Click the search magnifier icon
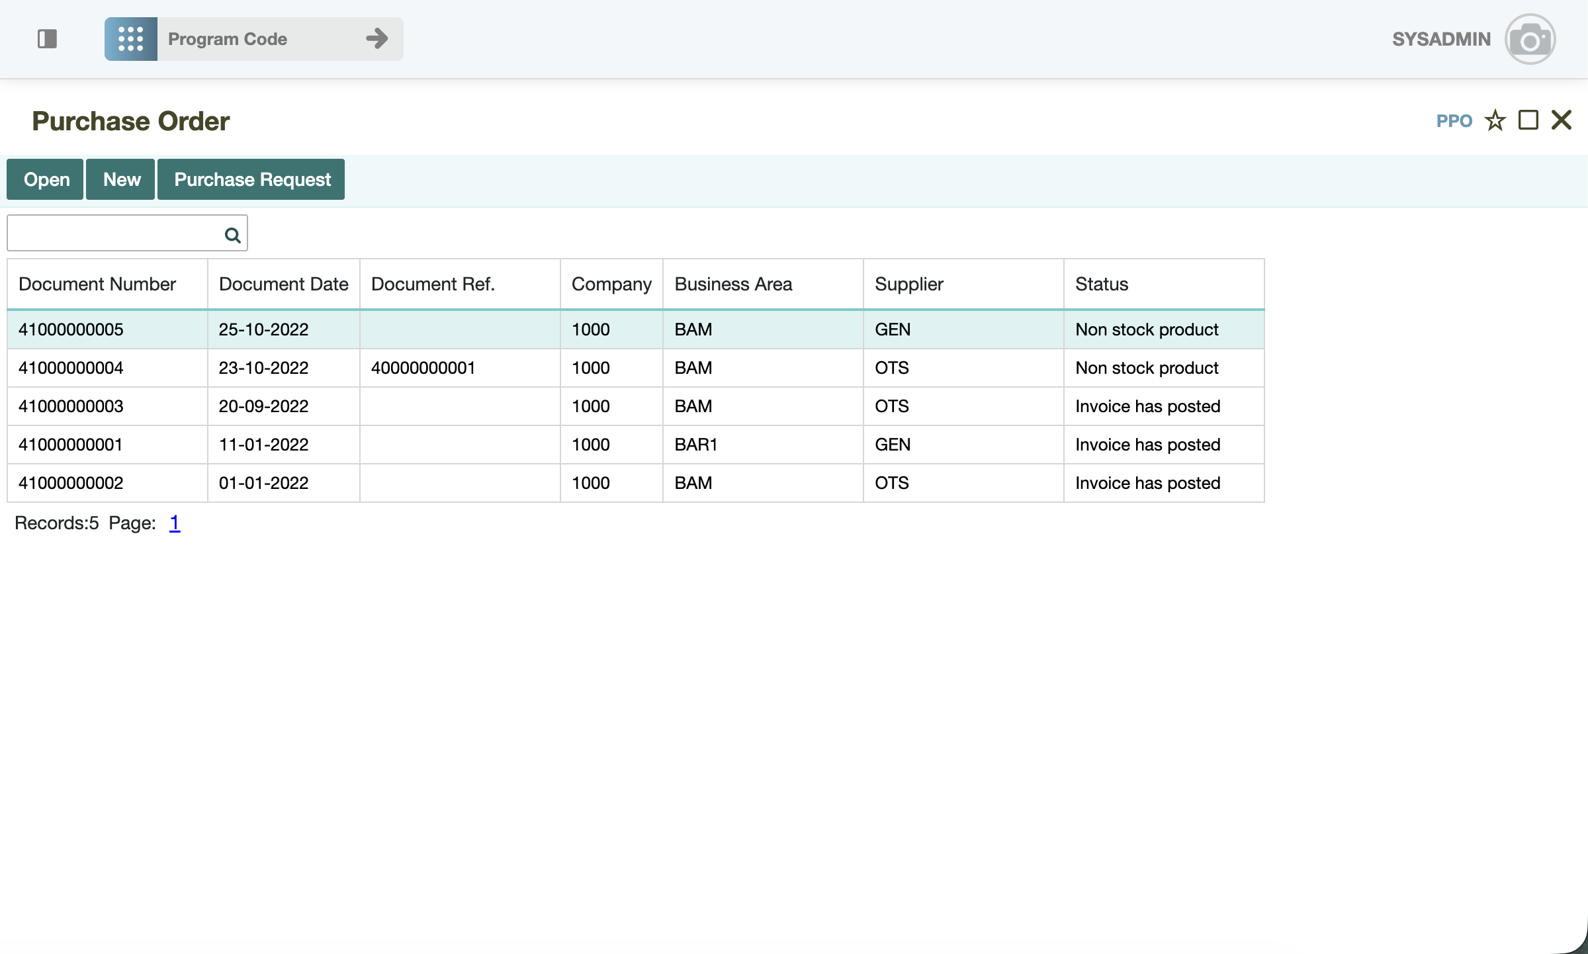The image size is (1588, 954). (232, 235)
